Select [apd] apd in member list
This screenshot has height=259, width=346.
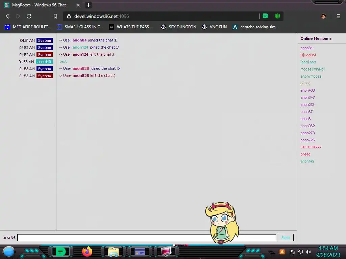pos(308,62)
